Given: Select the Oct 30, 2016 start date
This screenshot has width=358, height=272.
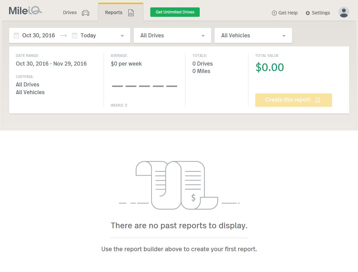Looking at the screenshot, I should (38, 36).
